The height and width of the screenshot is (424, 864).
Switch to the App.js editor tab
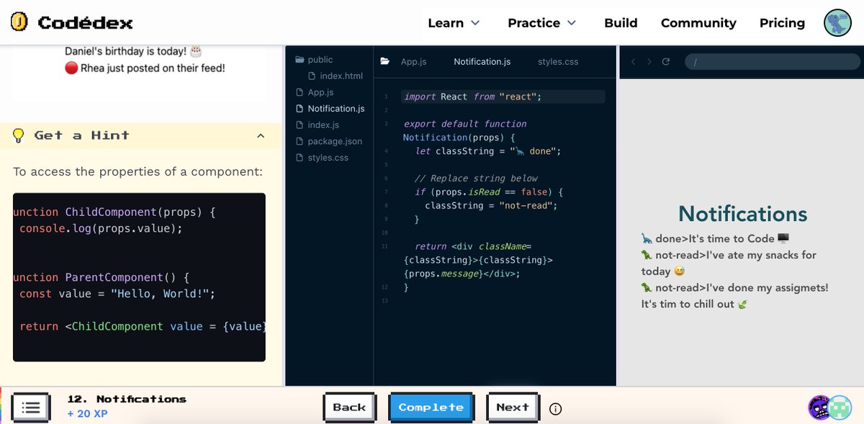[413, 62]
